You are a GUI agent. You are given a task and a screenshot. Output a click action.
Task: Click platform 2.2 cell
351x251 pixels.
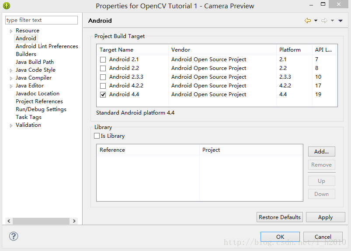(283, 68)
